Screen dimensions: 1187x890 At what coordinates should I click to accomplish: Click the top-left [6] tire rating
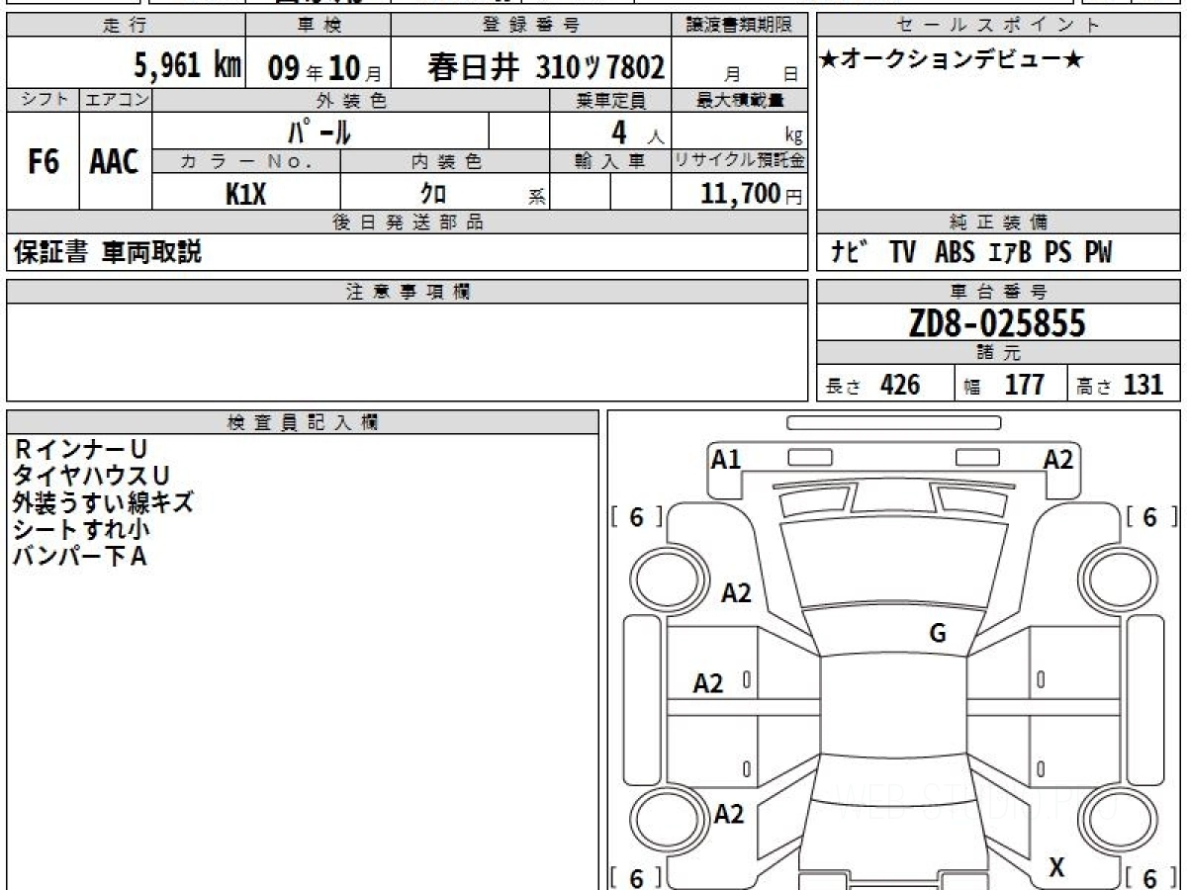(636, 517)
